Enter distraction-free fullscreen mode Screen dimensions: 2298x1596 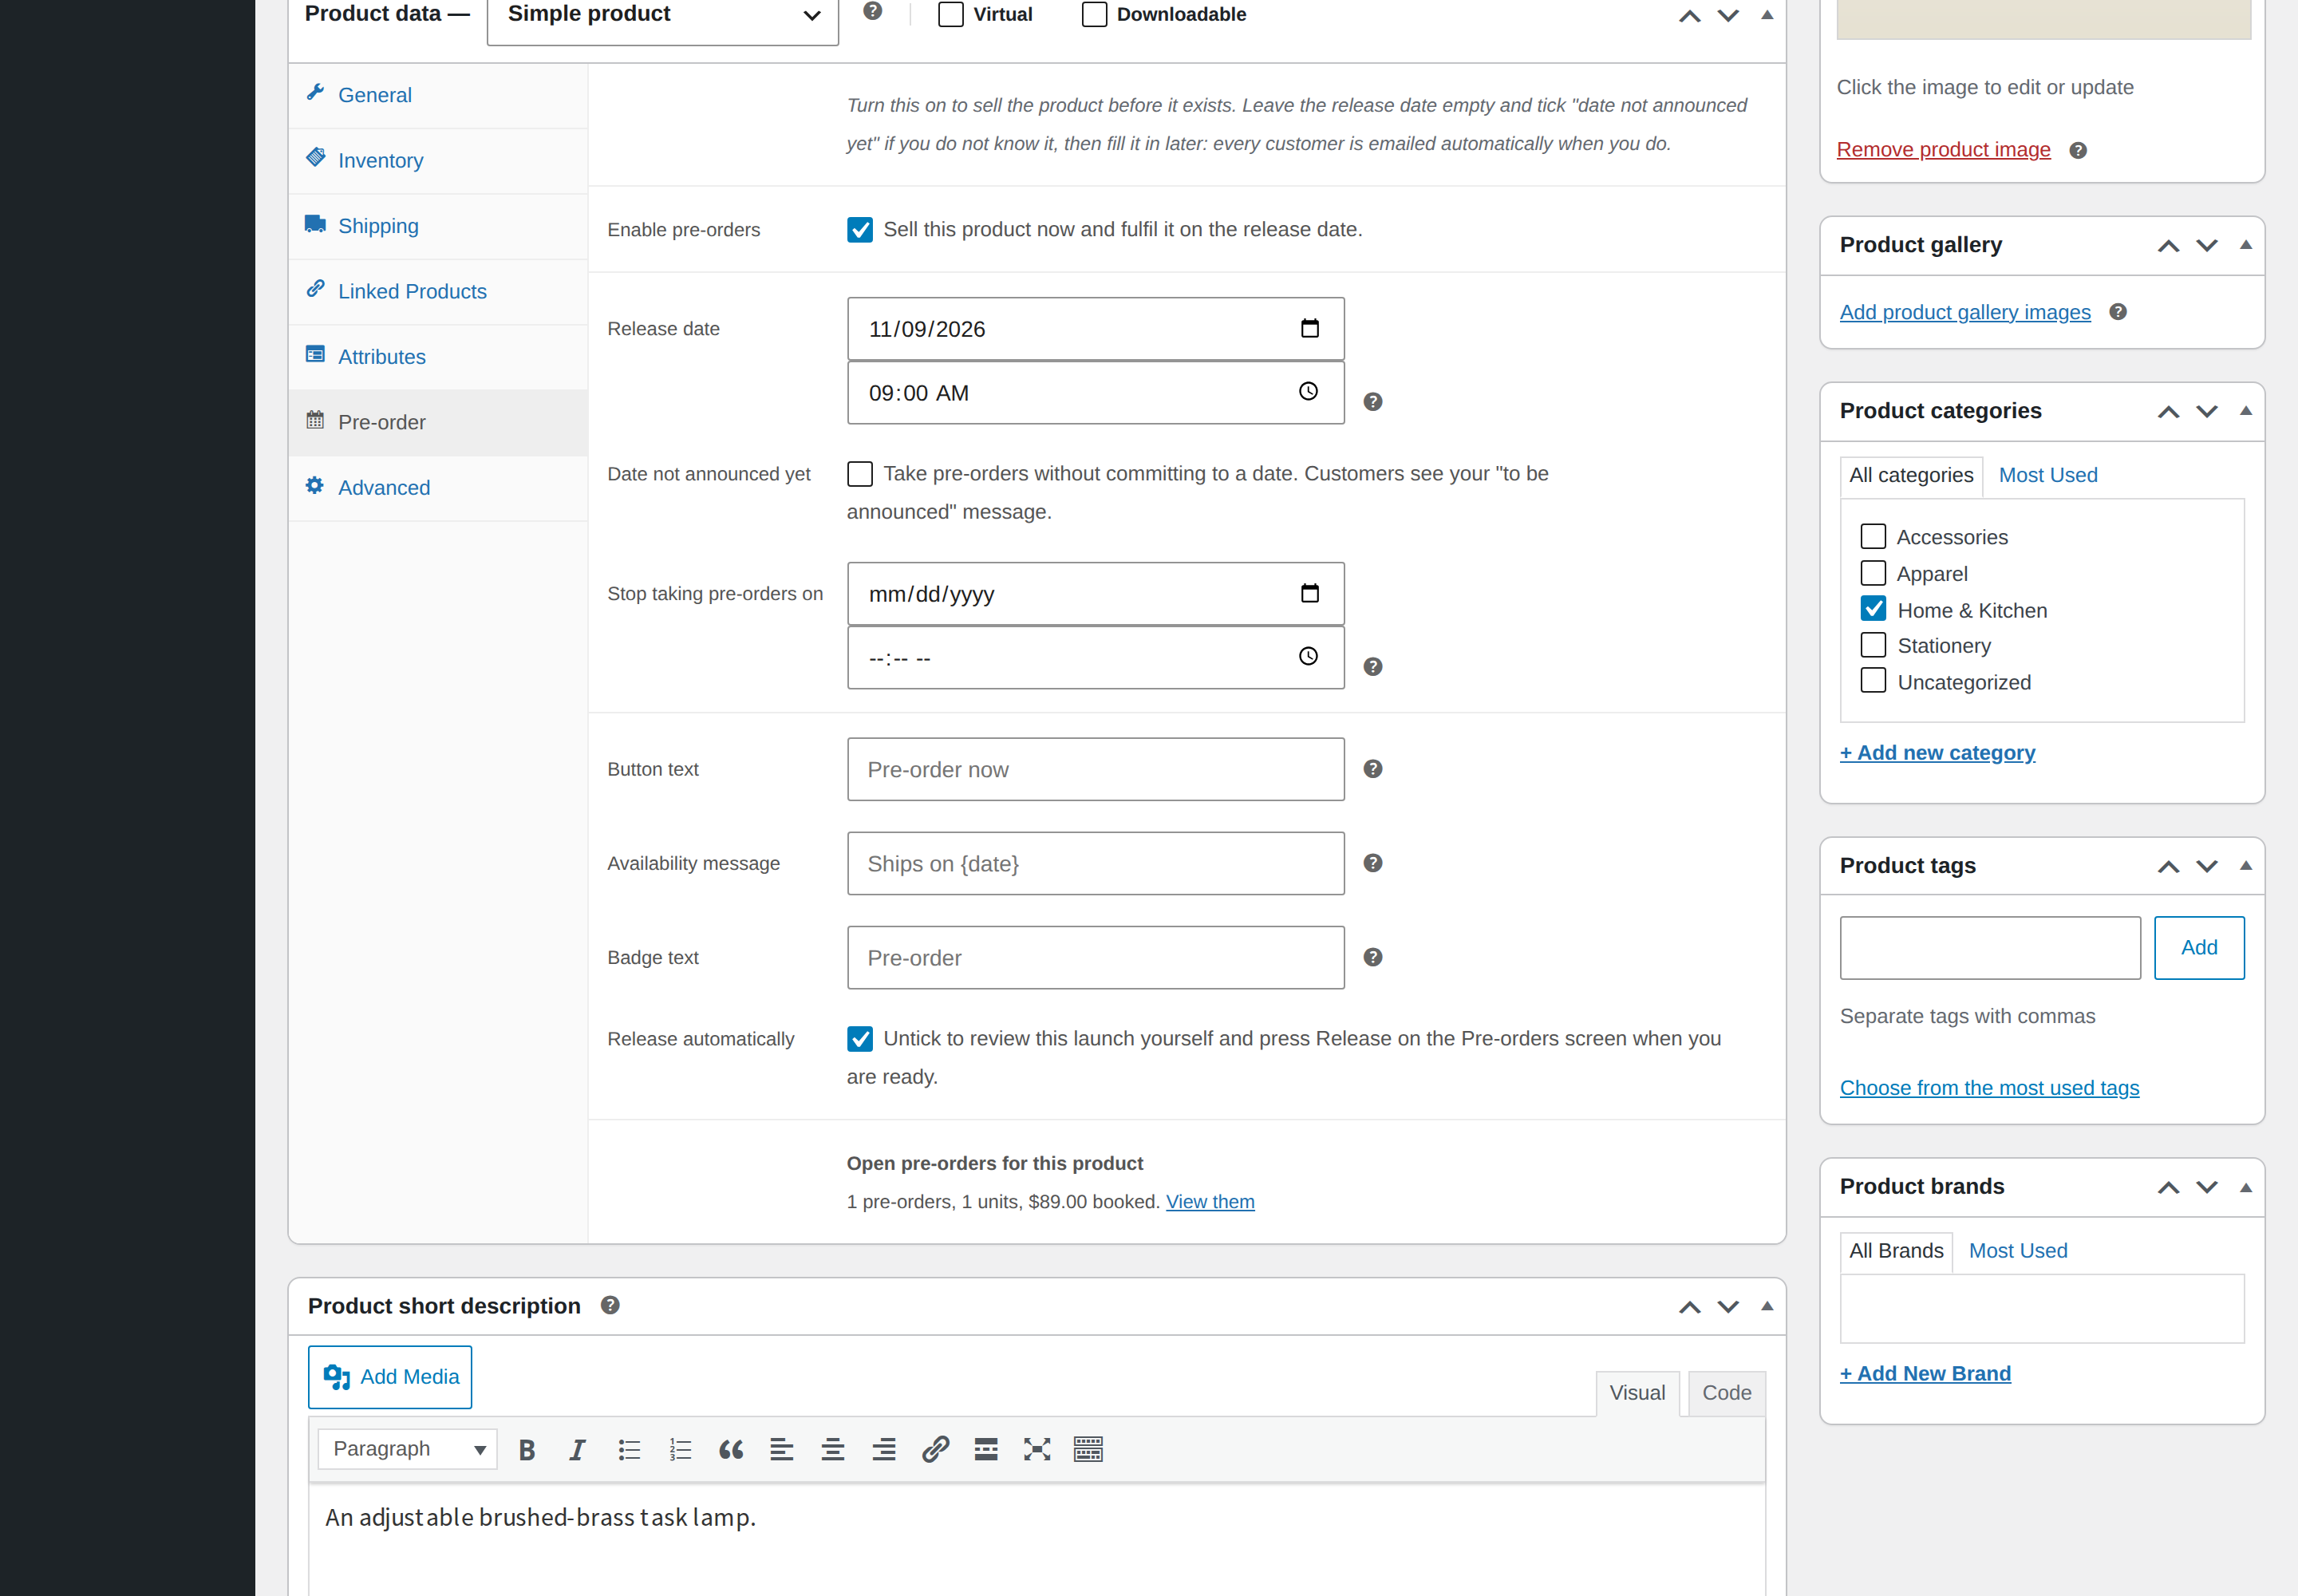(x=1037, y=1449)
